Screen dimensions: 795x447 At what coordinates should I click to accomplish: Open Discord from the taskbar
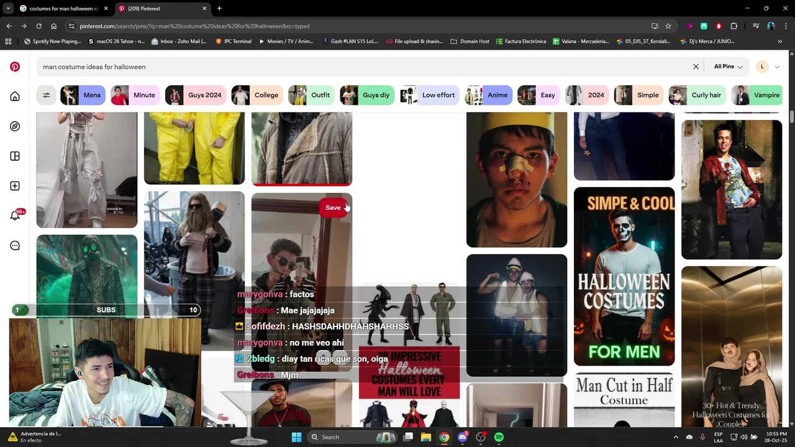click(462, 437)
